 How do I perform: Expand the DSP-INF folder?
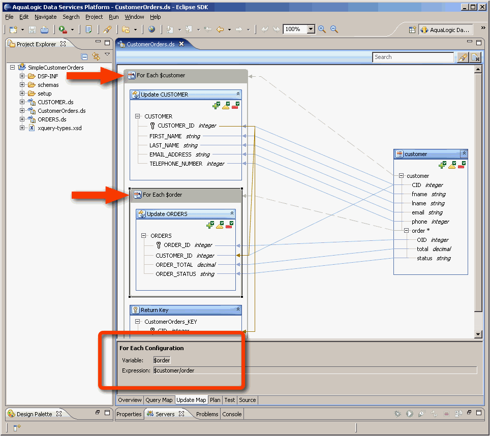(22, 76)
